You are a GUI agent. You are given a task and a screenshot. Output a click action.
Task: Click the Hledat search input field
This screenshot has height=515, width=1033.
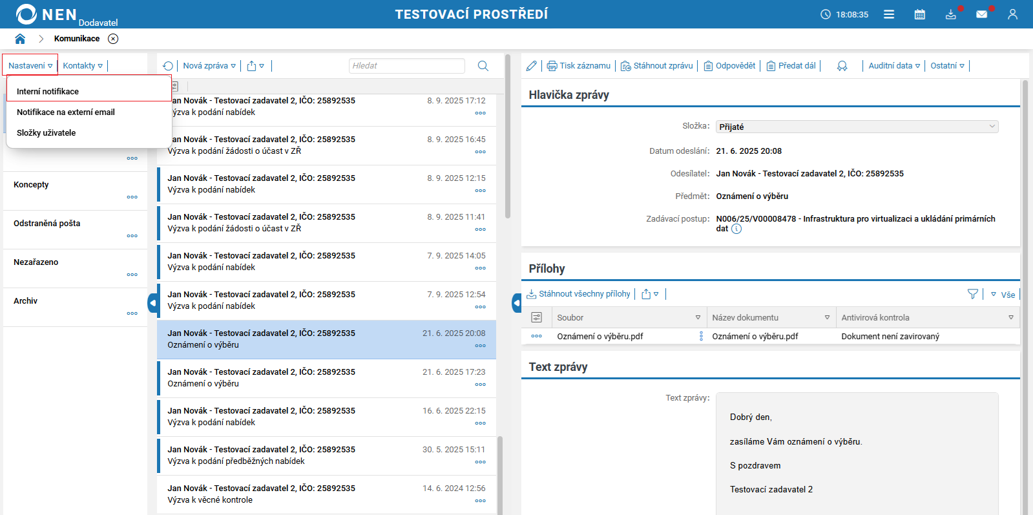(407, 66)
